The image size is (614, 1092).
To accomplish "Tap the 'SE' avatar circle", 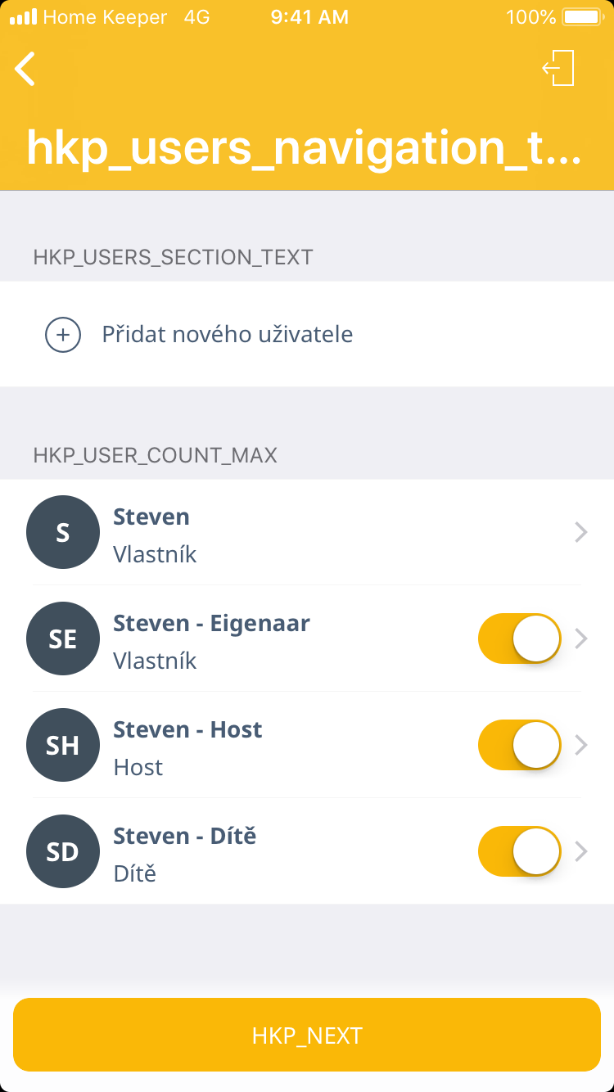I will (63, 639).
